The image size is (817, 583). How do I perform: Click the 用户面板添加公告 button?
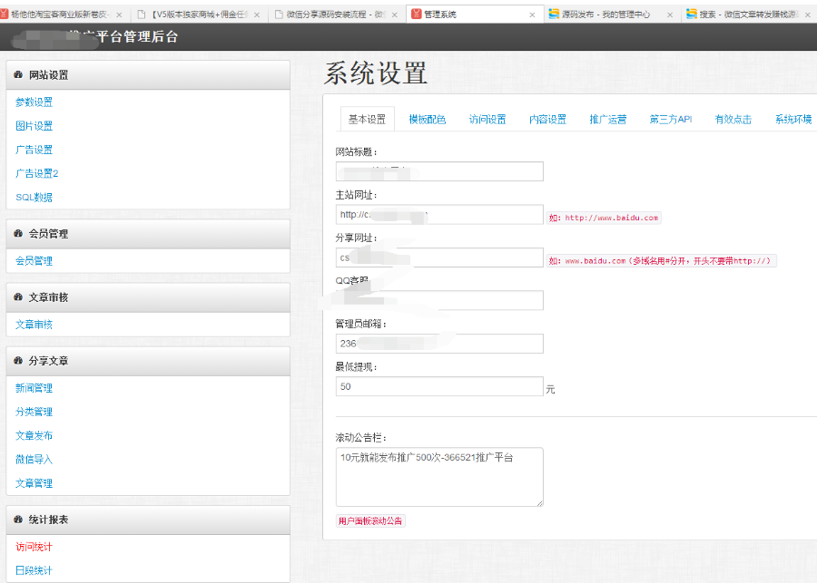(371, 520)
